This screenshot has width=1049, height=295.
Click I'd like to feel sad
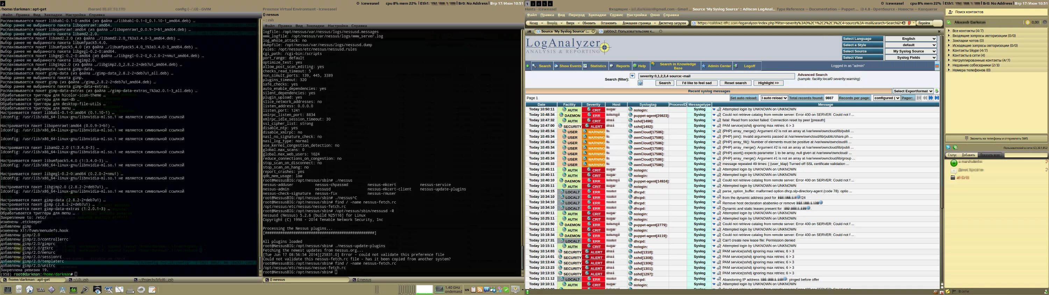coord(697,83)
